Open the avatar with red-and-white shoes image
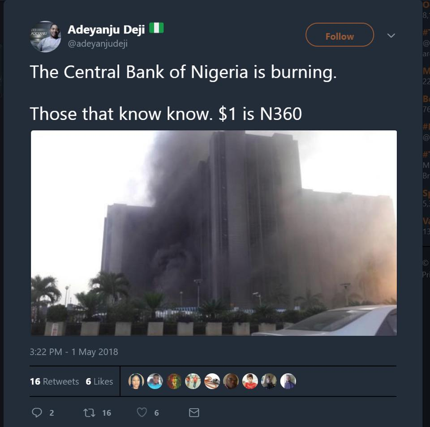The height and width of the screenshot is (427, 430). coord(212,381)
